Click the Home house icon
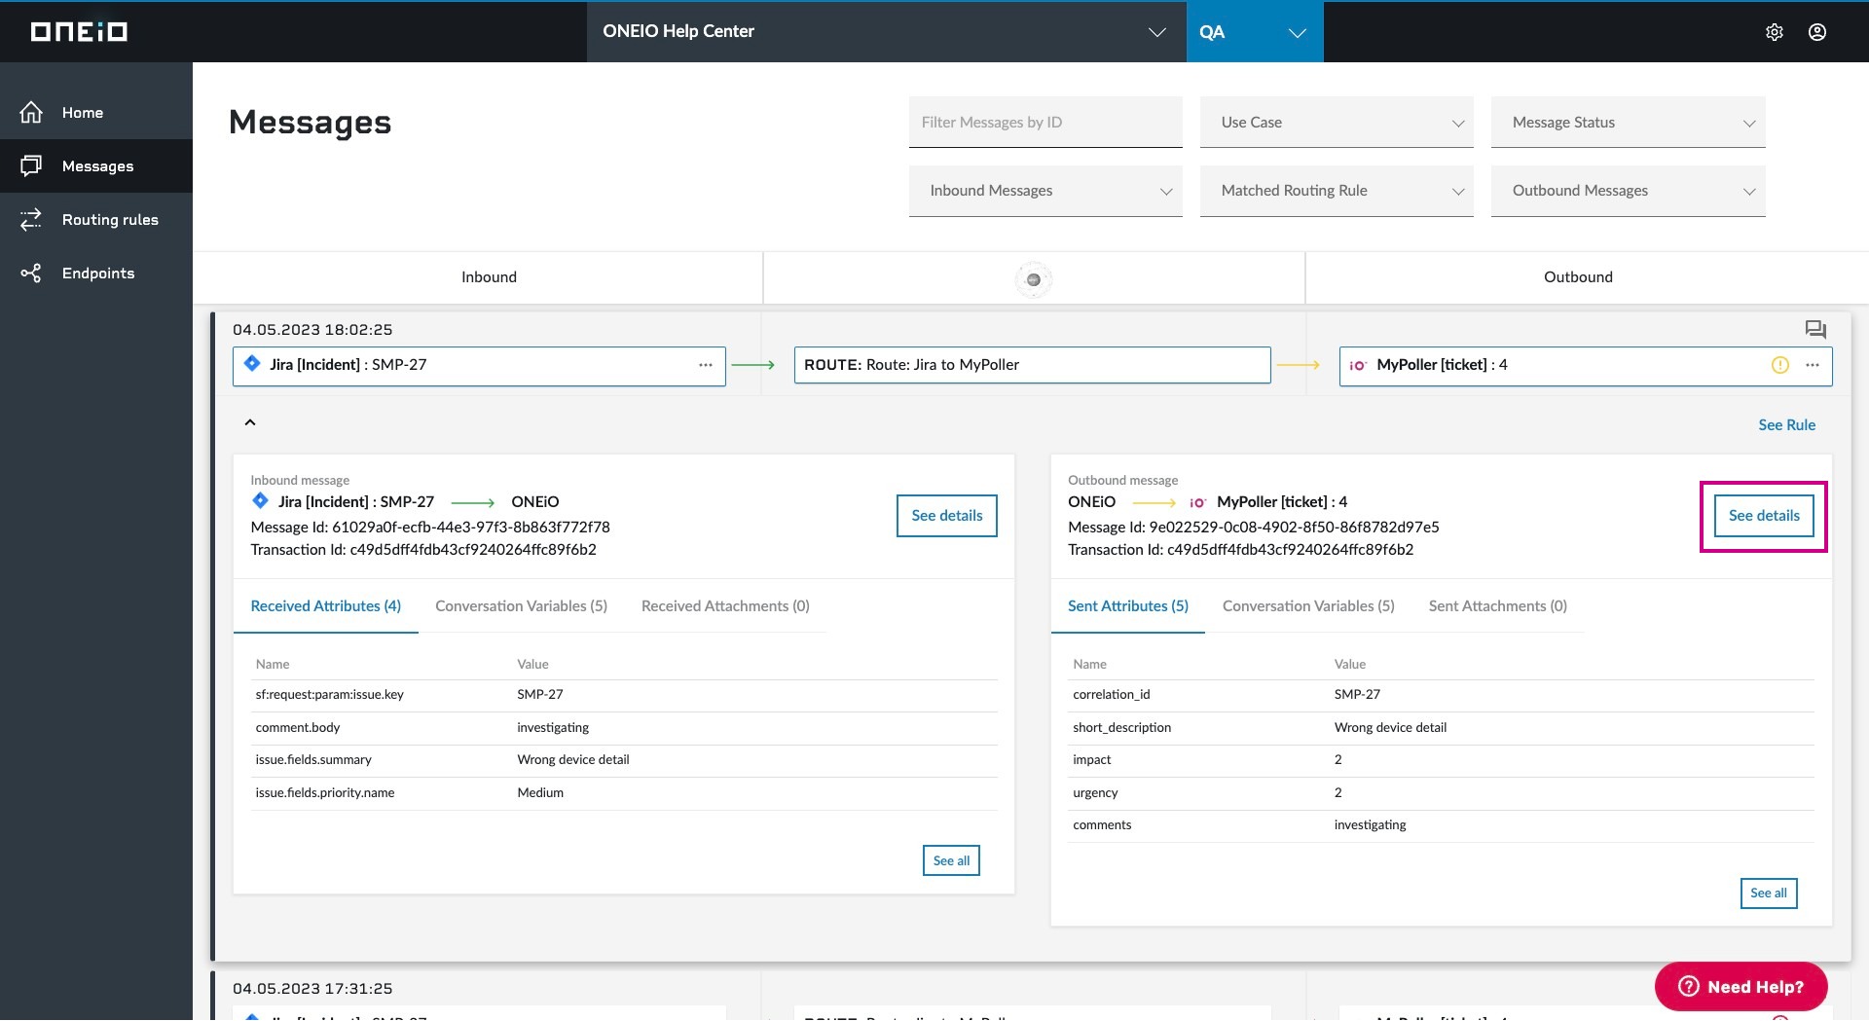Image resolution: width=1869 pixels, height=1021 pixels. 31,112
